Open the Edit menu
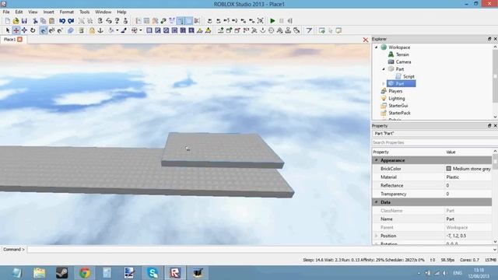The height and width of the screenshot is (280, 498). (19, 12)
